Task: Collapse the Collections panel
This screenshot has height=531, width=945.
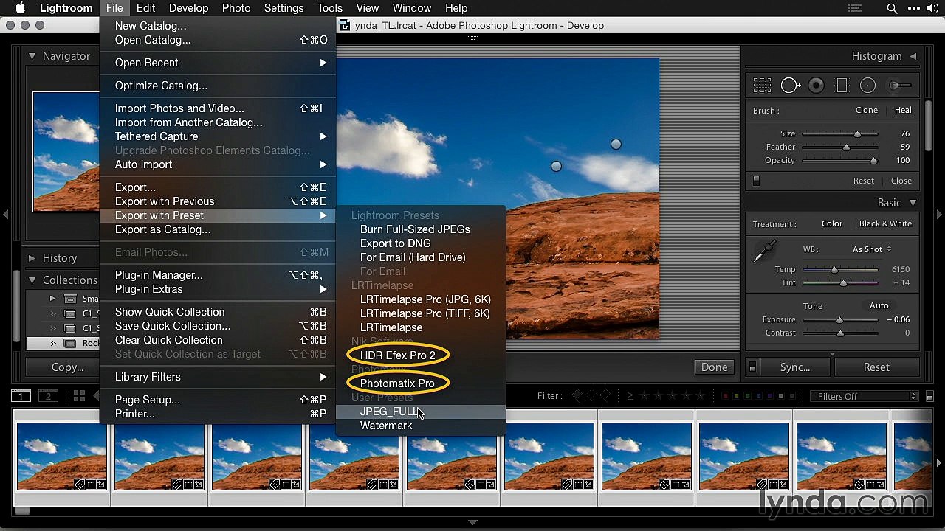Action: click(x=32, y=280)
